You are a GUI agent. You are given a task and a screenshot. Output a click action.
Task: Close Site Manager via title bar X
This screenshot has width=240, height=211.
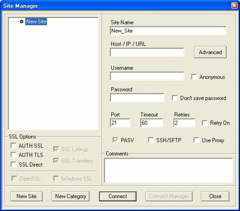pyautogui.click(x=234, y=6)
